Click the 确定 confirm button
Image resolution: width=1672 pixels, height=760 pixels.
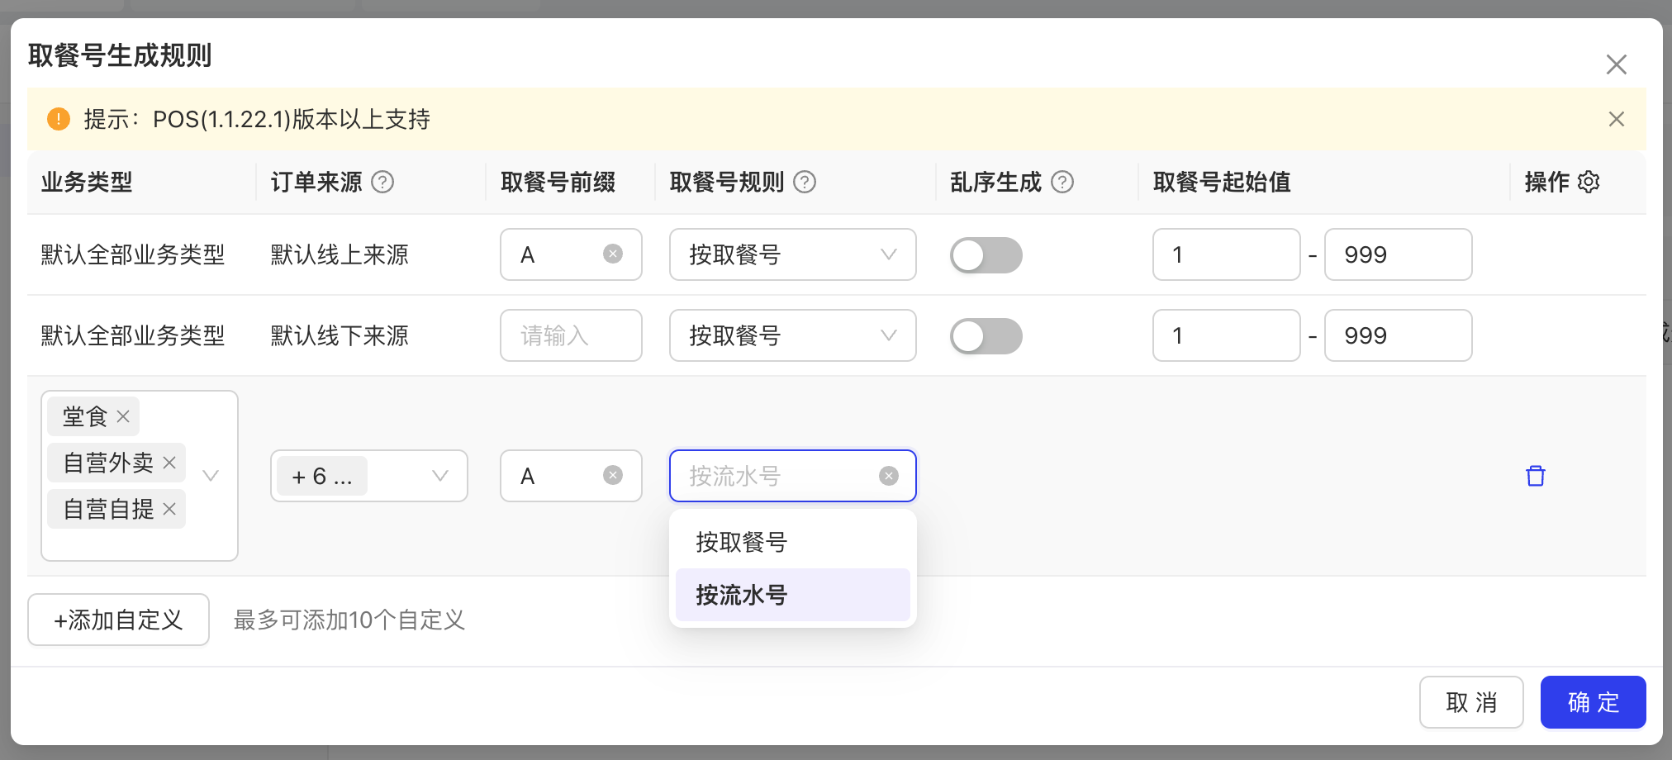pos(1593,702)
